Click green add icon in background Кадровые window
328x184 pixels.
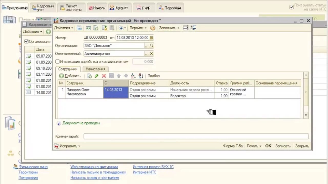(x=48, y=32)
